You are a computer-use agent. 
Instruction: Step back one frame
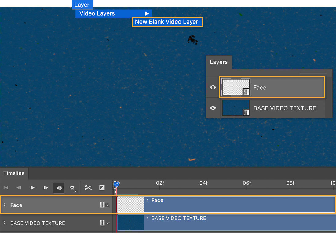click(19, 188)
